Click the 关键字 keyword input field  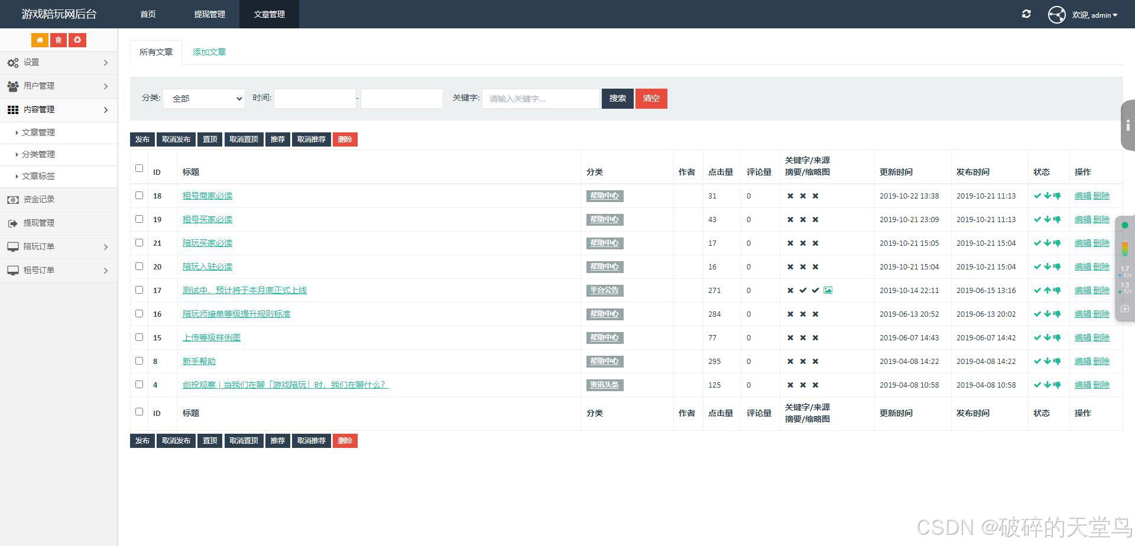(541, 99)
